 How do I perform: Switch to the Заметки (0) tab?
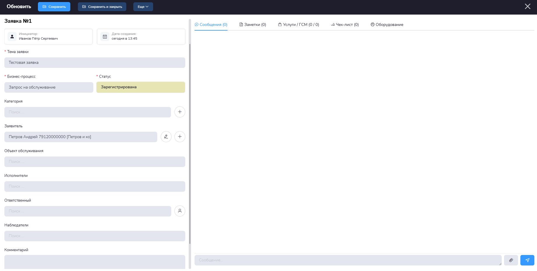[x=253, y=25]
